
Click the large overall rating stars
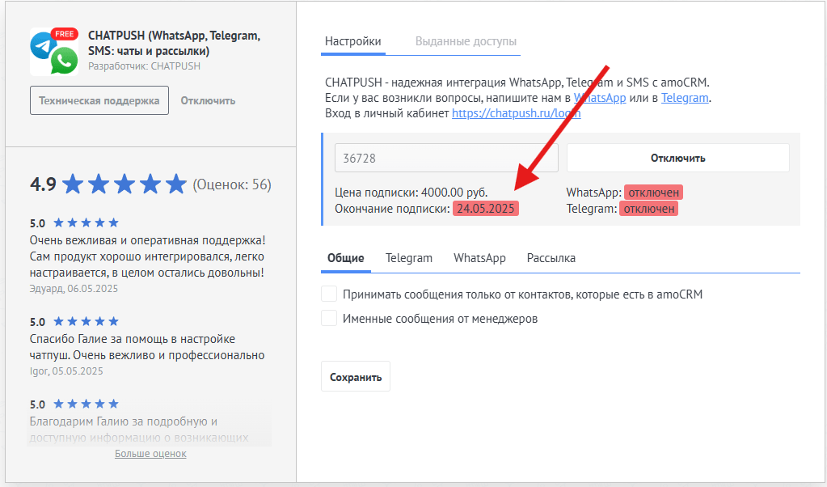124,184
